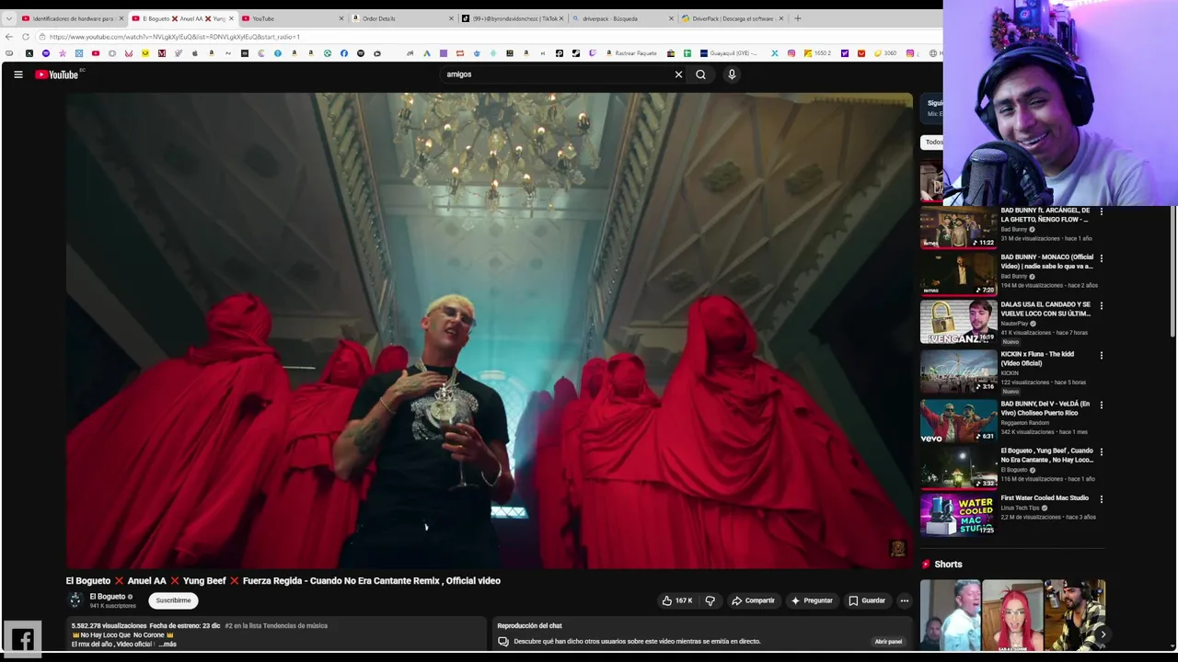Open the Facebook icon in bottom-left corner
Screen dimensions: 1178x662
click(x=23, y=639)
